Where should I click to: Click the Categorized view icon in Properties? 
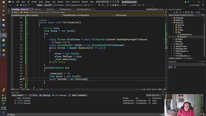(x=170, y=67)
